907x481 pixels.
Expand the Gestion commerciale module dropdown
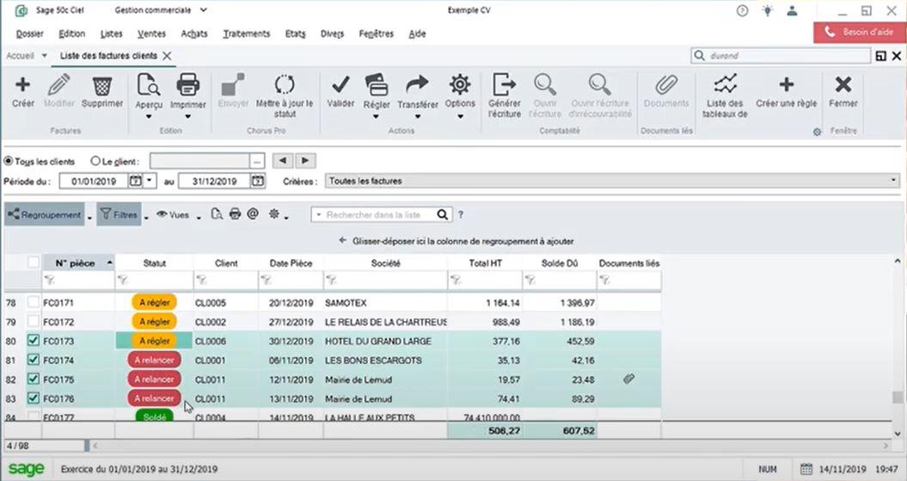pos(203,9)
